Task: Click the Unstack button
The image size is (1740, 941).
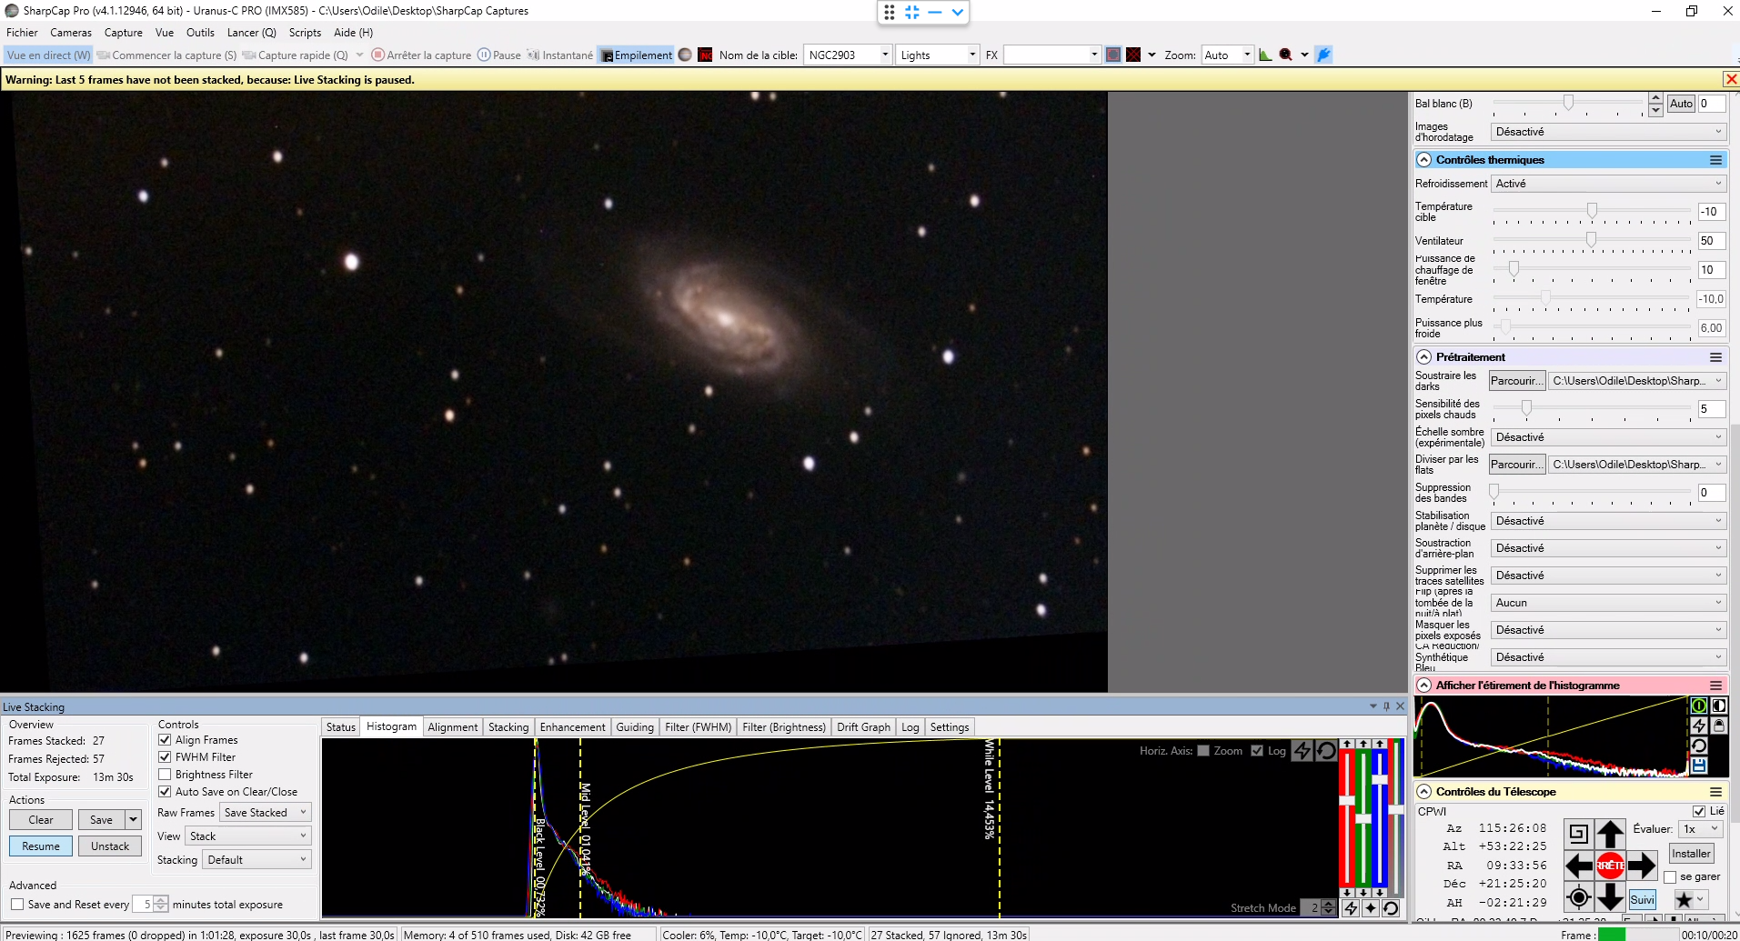Action: click(x=110, y=846)
